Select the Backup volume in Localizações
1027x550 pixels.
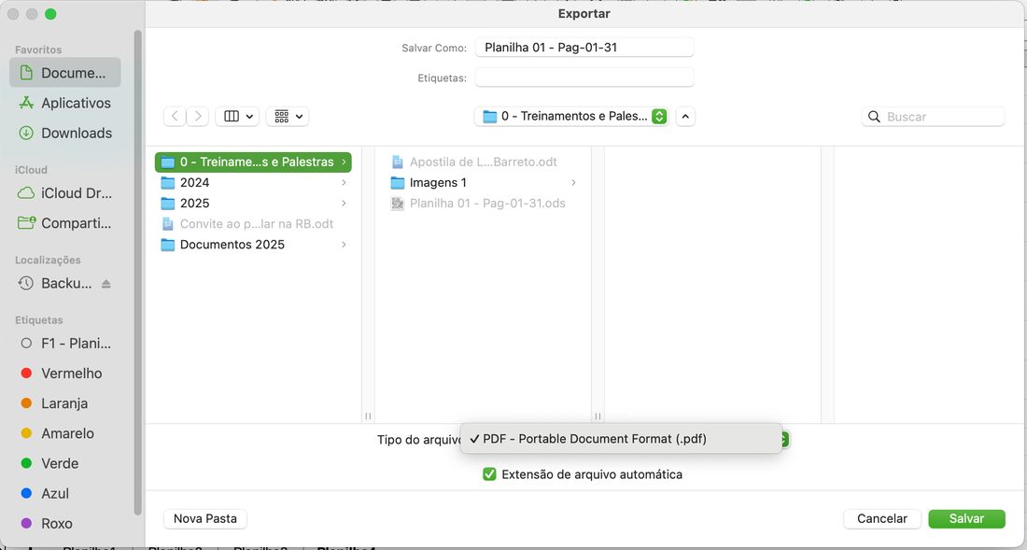(56, 284)
